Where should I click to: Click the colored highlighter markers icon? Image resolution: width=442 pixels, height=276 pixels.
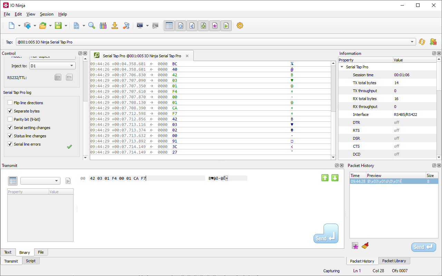[x=103, y=26]
